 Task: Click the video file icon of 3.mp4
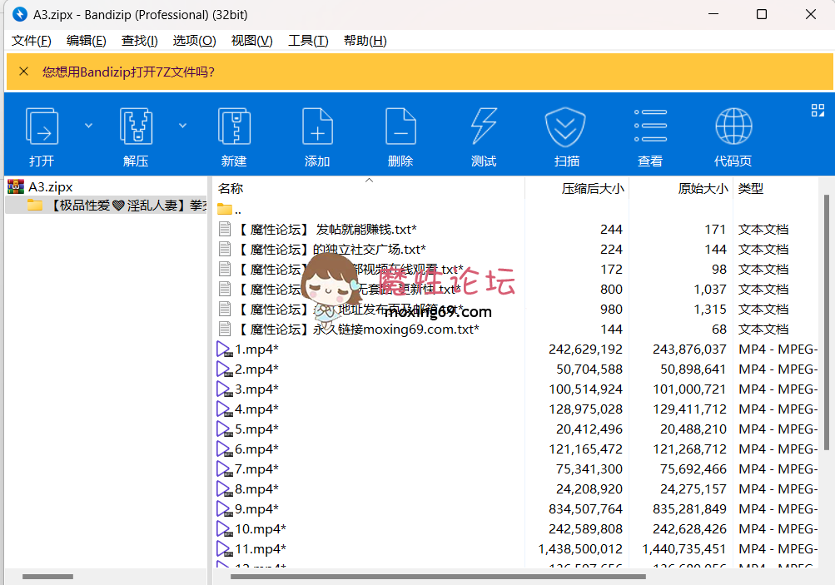(224, 389)
